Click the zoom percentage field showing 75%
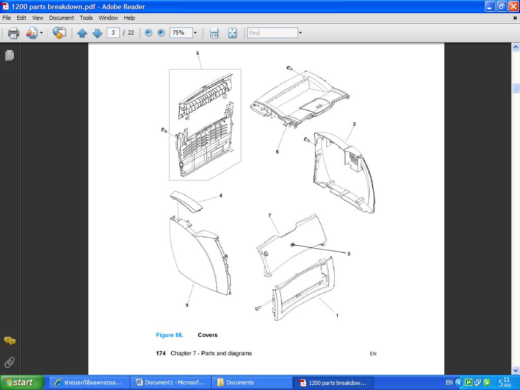 tap(181, 32)
